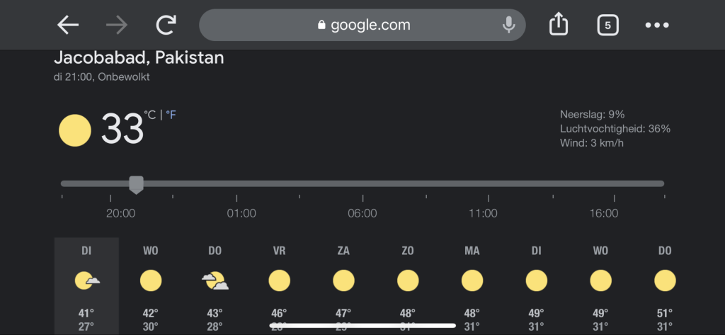Image resolution: width=725 pixels, height=335 pixels.
Task: Switch temperature unit to °F
Action: click(171, 115)
